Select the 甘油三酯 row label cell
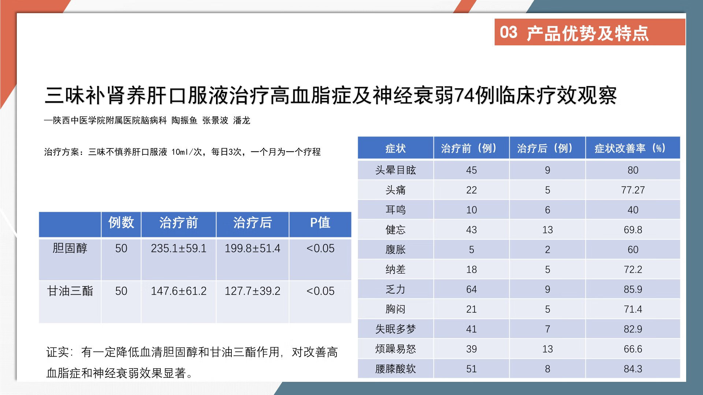Viewport: 703px width, 395px height. pos(70,291)
